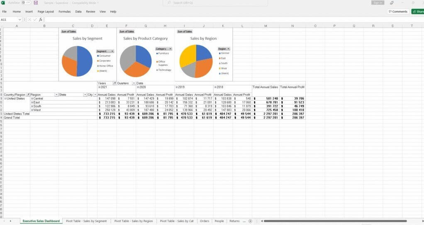Open the Comments pane button

397,12
